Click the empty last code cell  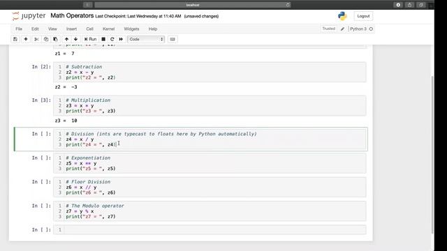click(x=210, y=230)
